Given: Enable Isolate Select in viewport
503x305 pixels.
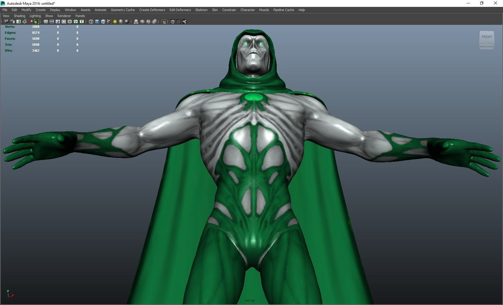Looking at the screenshot, I should click(x=164, y=22).
